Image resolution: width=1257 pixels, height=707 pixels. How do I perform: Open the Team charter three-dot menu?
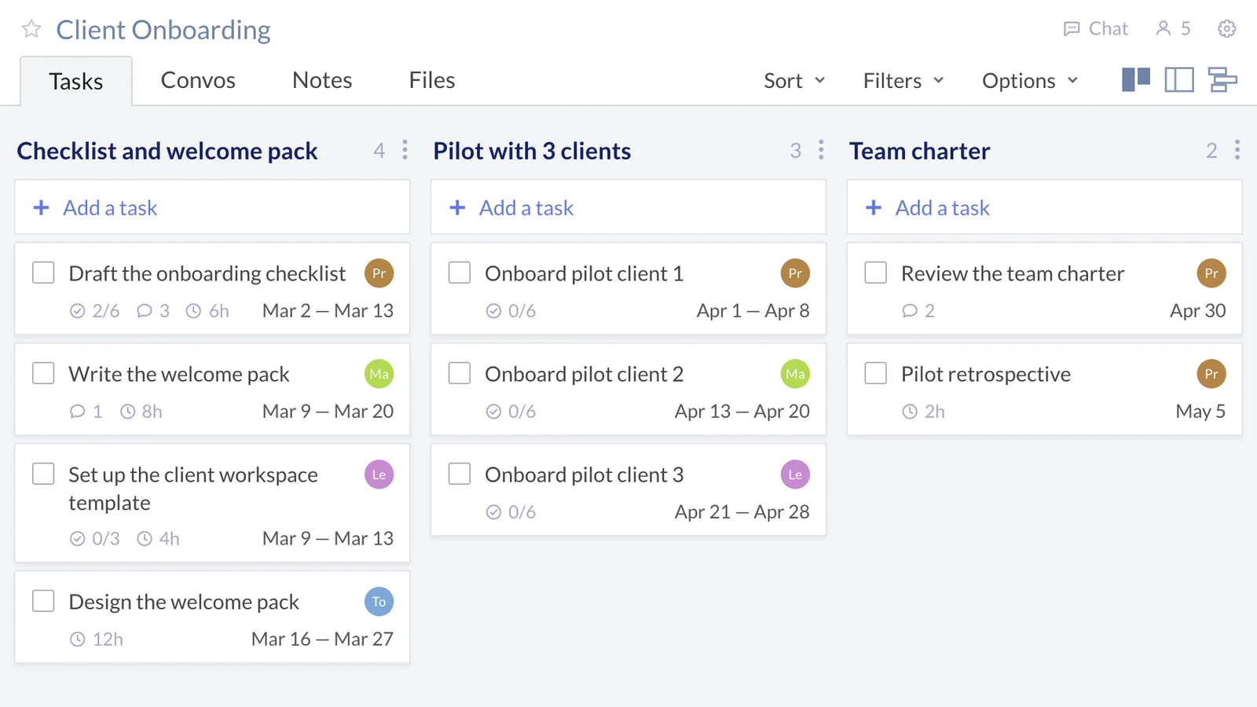pos(1237,150)
